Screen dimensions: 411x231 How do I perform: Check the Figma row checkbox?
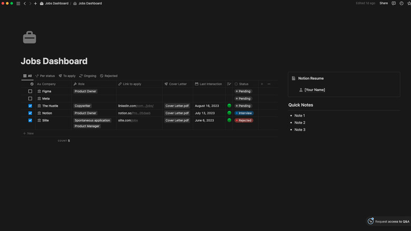(x=31, y=91)
